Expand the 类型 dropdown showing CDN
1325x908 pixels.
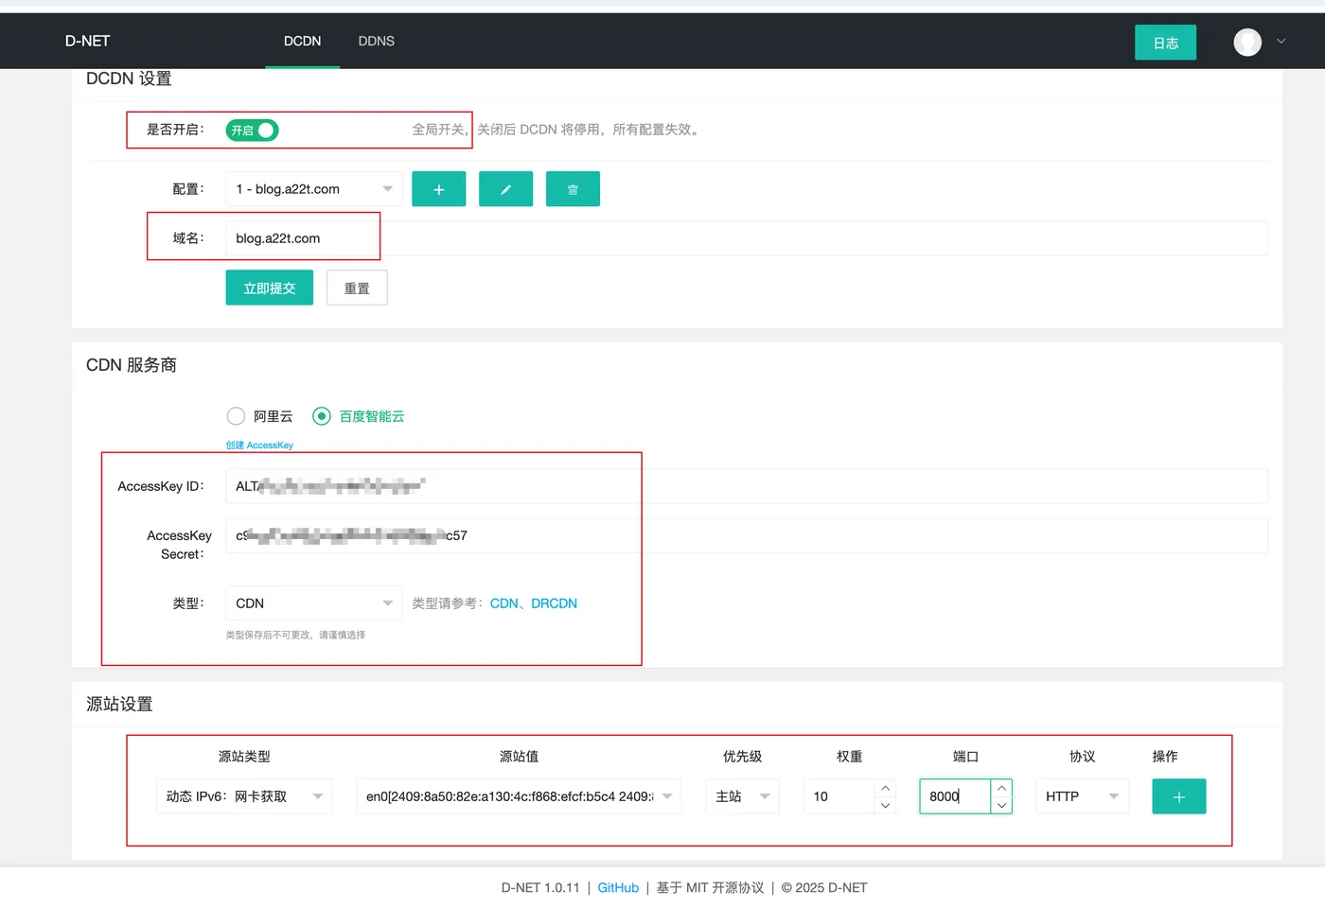coord(312,602)
